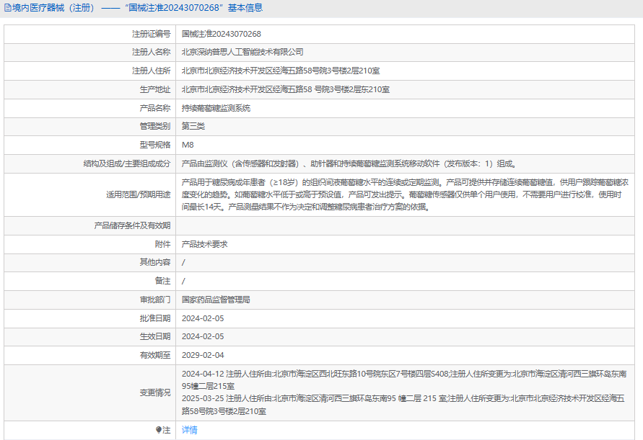Click the 产品储存条件及有效期 row label

coord(132,225)
